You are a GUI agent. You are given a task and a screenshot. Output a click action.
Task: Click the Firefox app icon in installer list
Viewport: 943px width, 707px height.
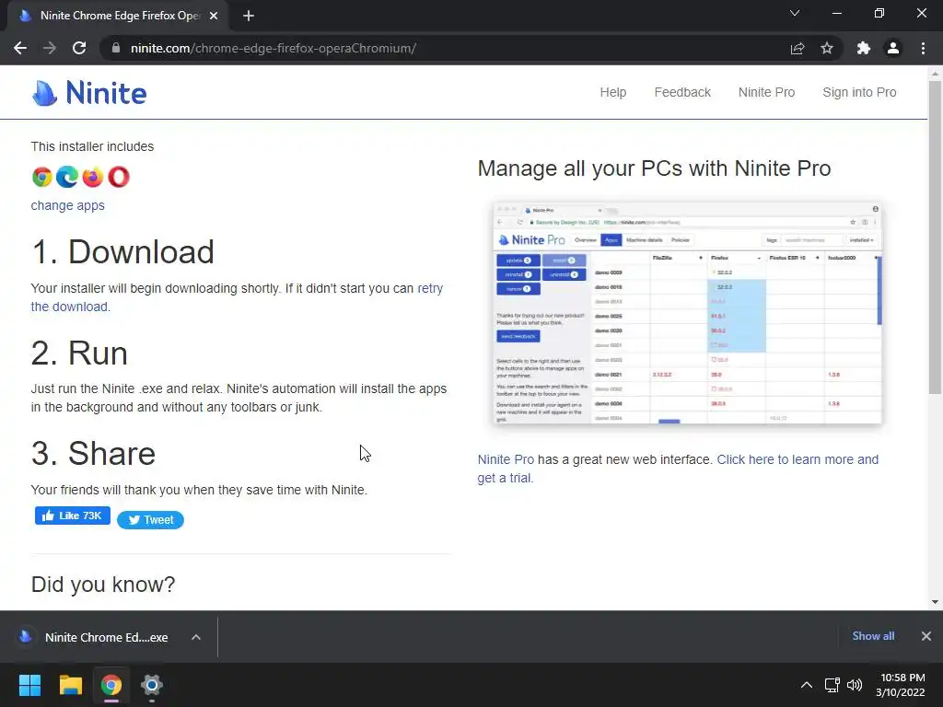(93, 177)
